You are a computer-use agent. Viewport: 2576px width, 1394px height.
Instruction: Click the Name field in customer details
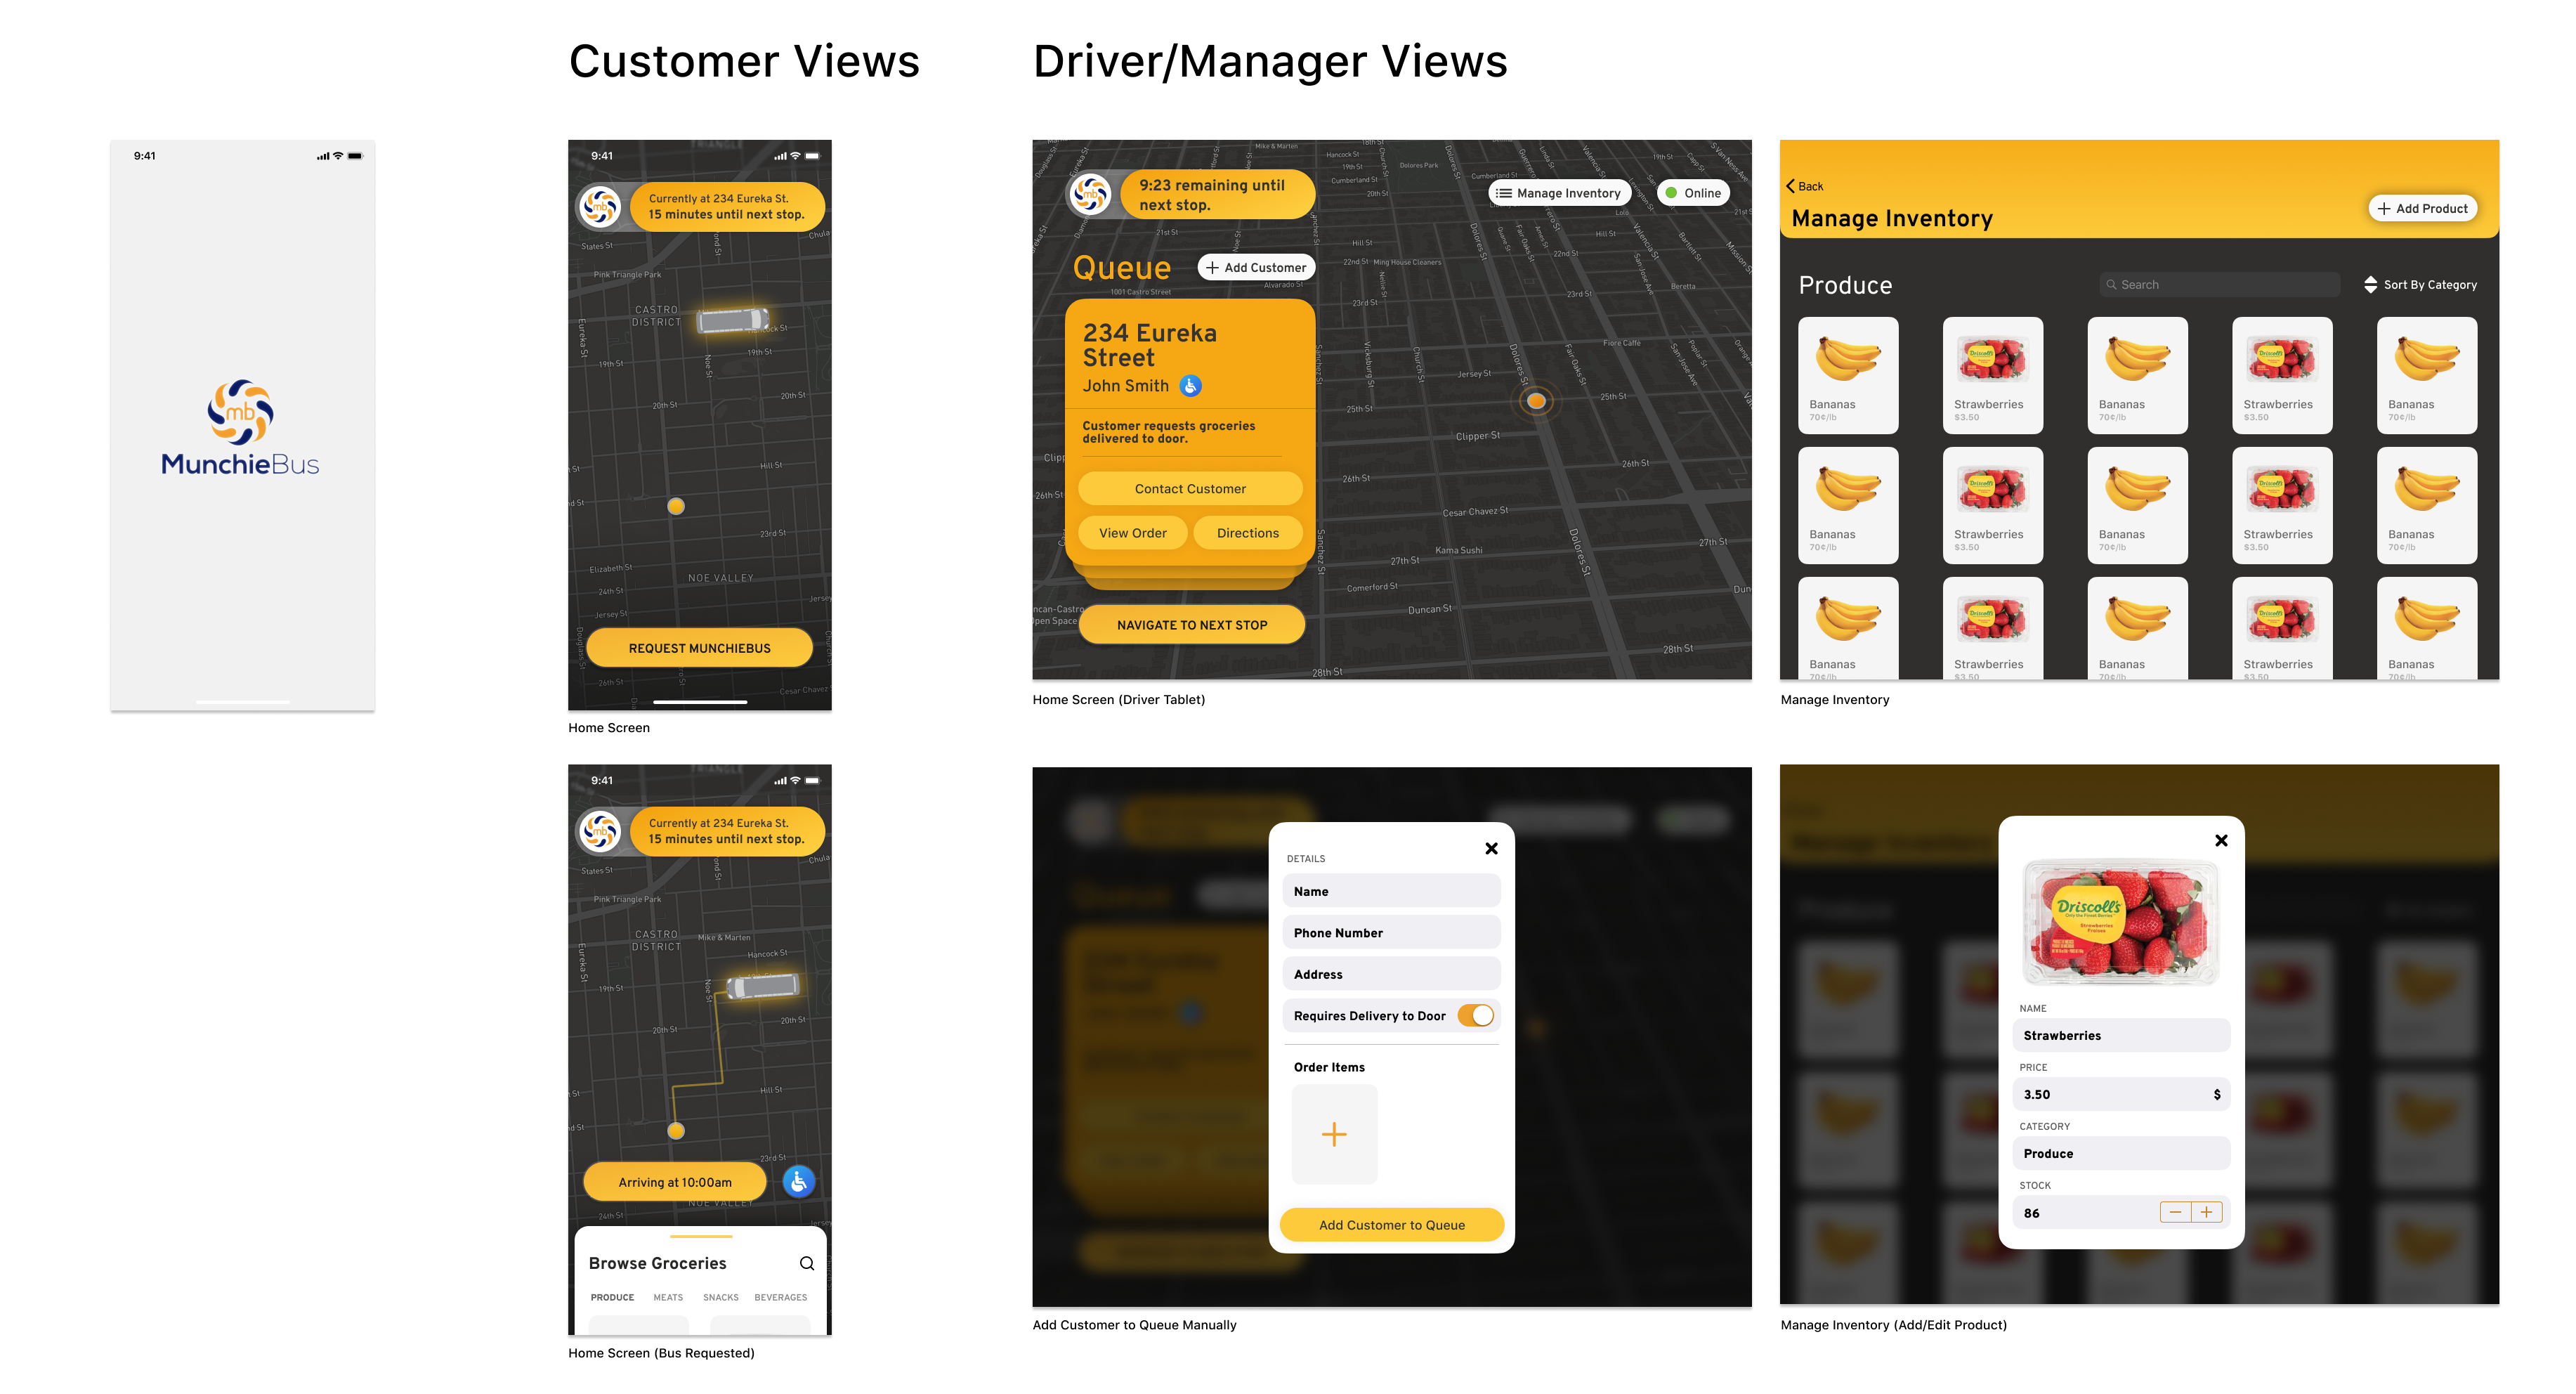point(1391,891)
